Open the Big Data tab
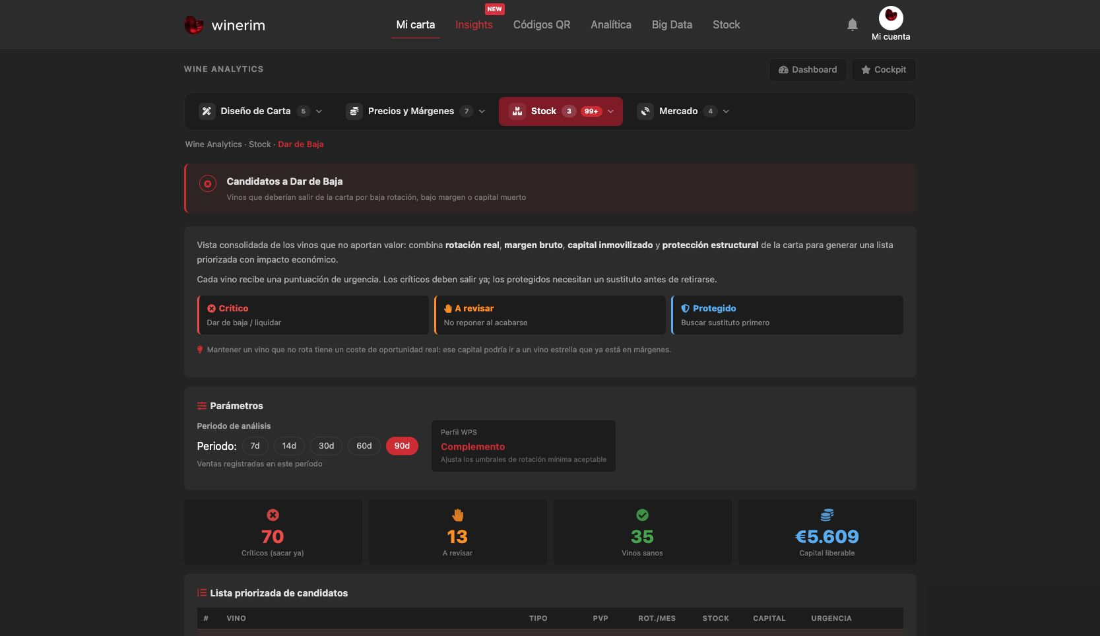This screenshot has height=636, width=1100. 672,24
